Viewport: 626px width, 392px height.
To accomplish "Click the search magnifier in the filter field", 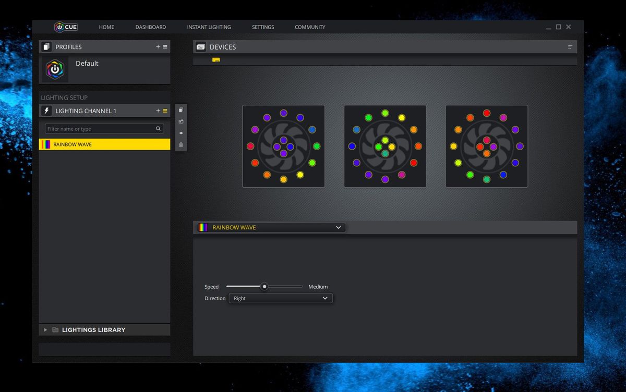I will pyautogui.click(x=159, y=128).
